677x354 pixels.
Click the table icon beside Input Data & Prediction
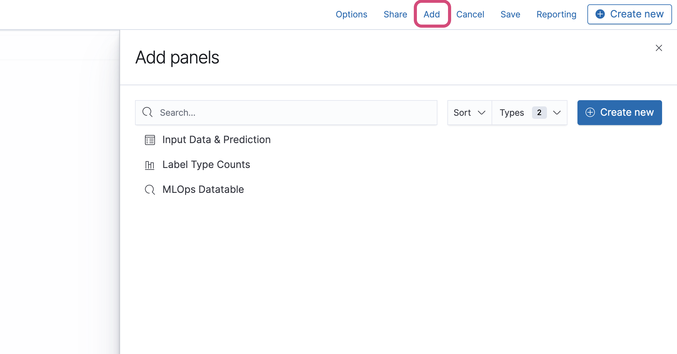point(150,140)
